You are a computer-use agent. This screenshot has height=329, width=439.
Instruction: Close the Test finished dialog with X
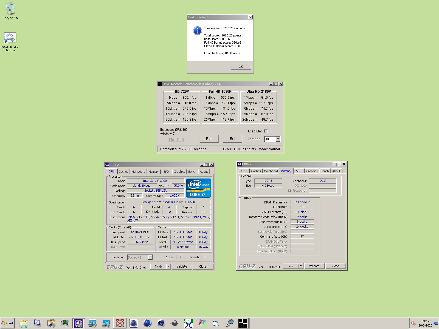pyautogui.click(x=251, y=17)
